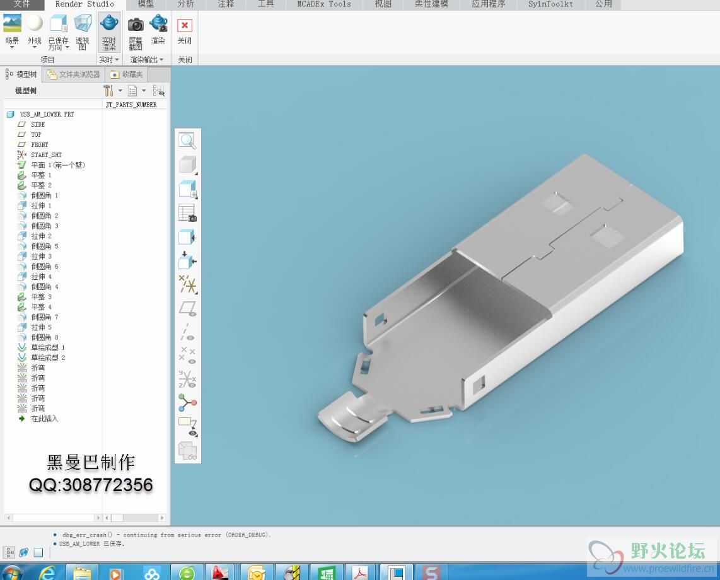Open the dropdown arrow beside the list icon
The width and height of the screenshot is (720, 580).
144,91
